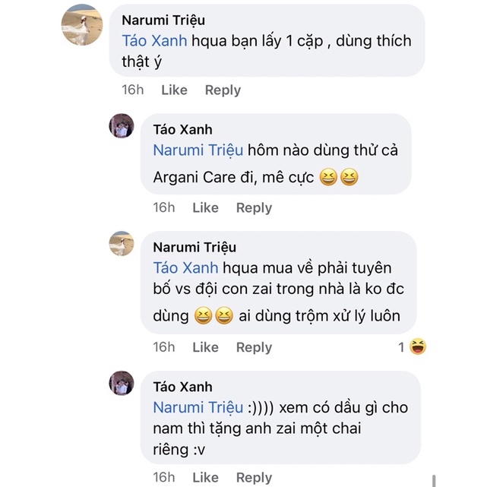This screenshot has height=487, width=487.
Task: Open the Táo Xanh author name on the Argani Care comment
Action: (182, 130)
